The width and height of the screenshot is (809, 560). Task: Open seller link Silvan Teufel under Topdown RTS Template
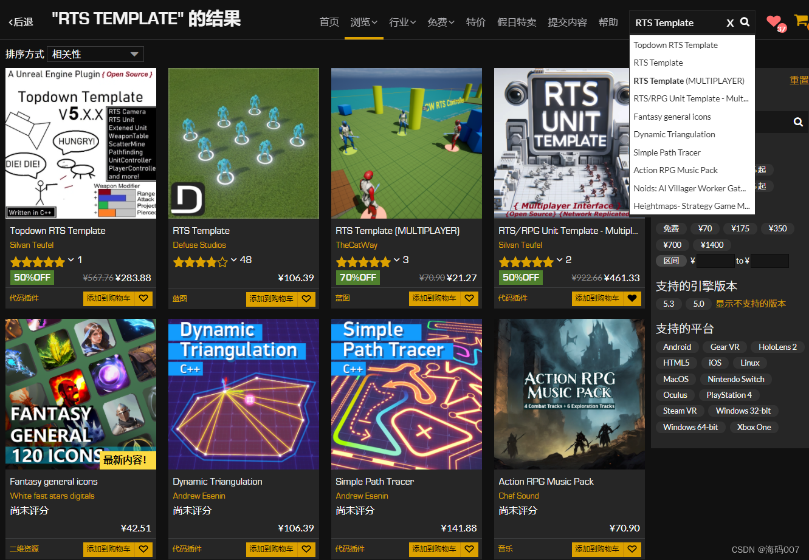pos(32,245)
